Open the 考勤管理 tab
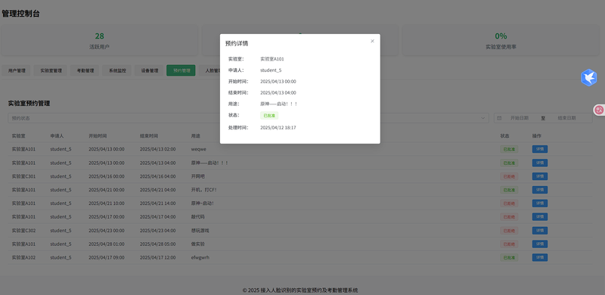Image resolution: width=605 pixels, height=295 pixels. [x=85, y=70]
